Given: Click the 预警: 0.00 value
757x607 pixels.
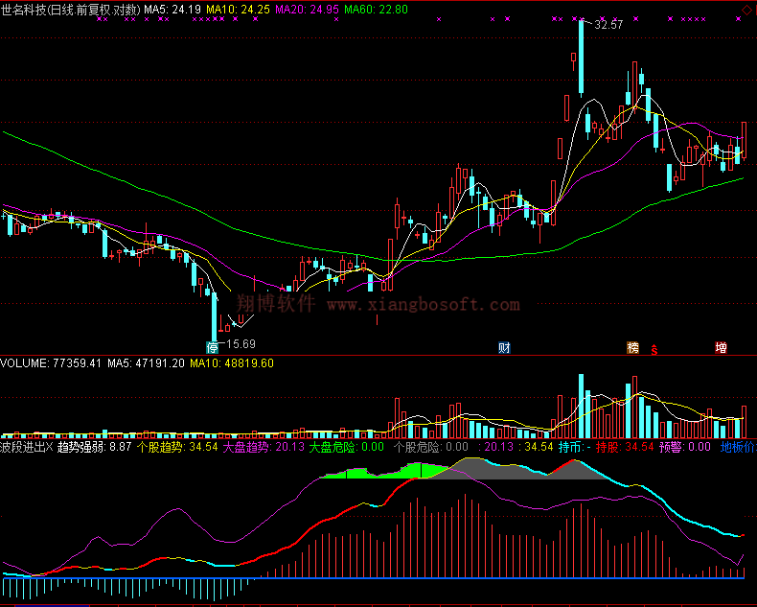Looking at the screenshot, I should point(684,447).
